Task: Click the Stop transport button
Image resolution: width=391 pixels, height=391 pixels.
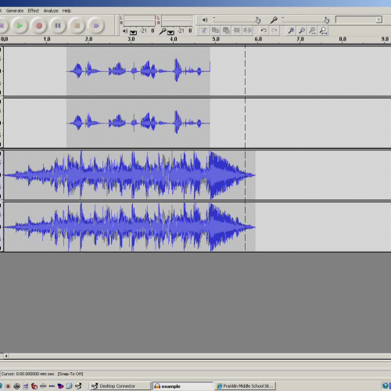Action: click(77, 26)
